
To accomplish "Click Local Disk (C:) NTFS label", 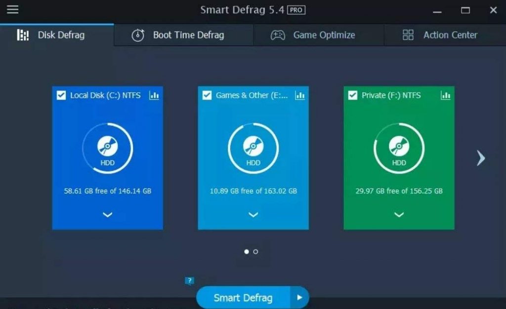I will [106, 95].
